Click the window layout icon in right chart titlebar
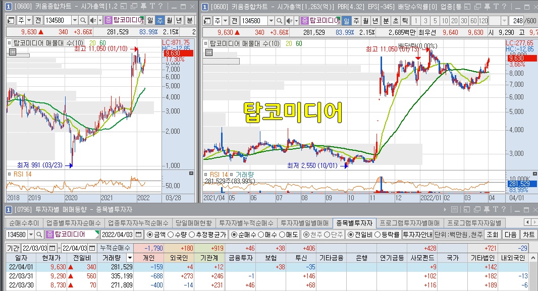The image size is (538, 291). [x=467, y=7]
